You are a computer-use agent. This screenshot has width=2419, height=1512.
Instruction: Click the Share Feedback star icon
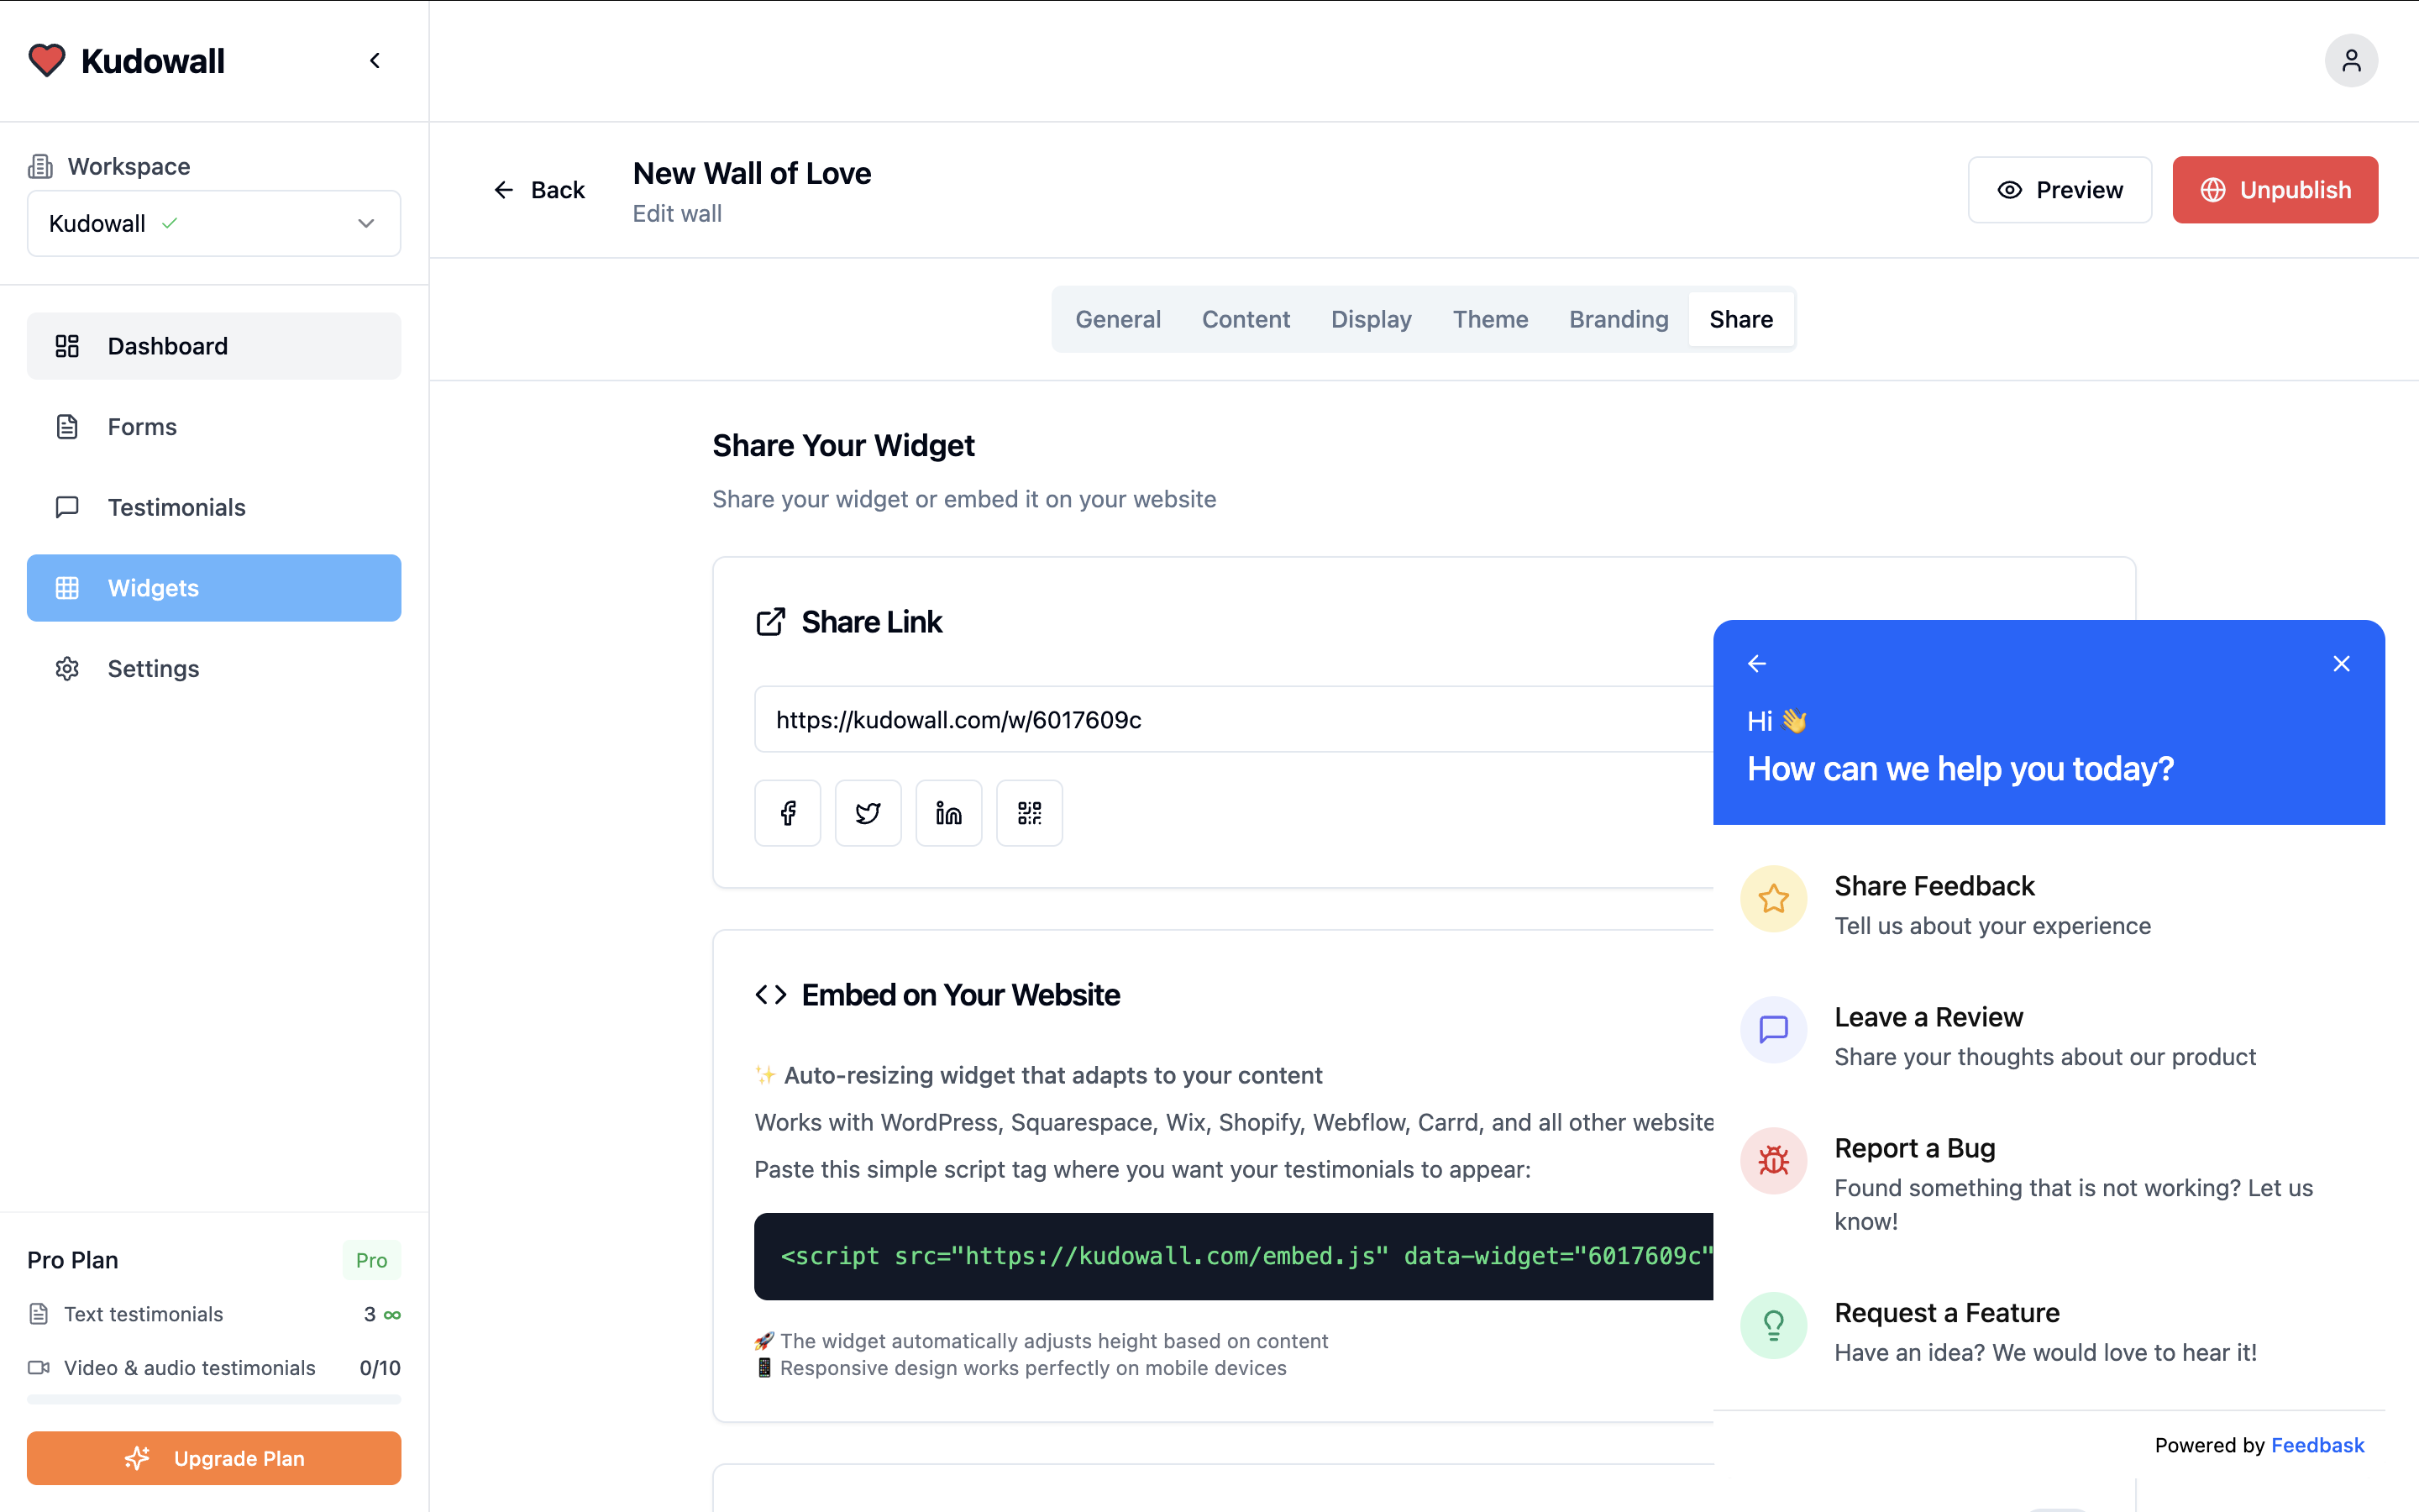click(x=1773, y=899)
